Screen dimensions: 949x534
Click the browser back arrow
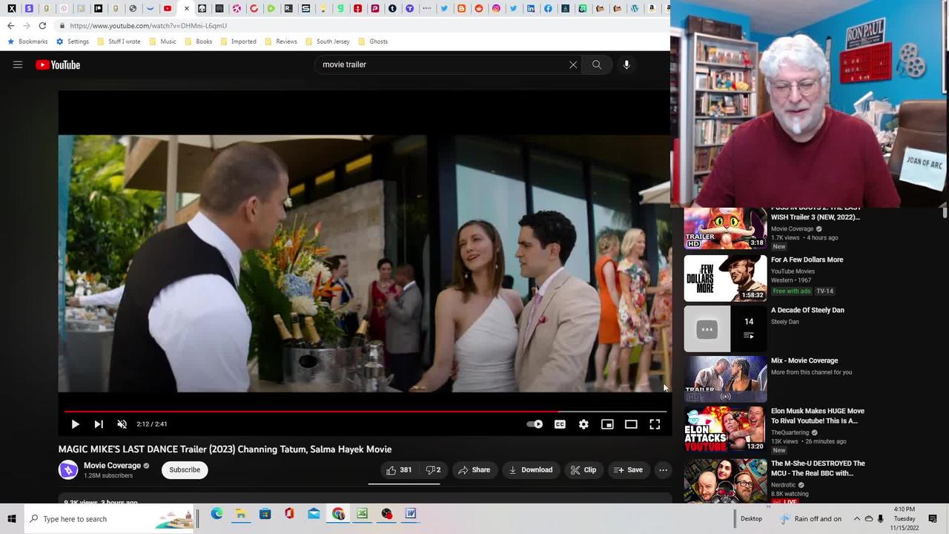[10, 25]
